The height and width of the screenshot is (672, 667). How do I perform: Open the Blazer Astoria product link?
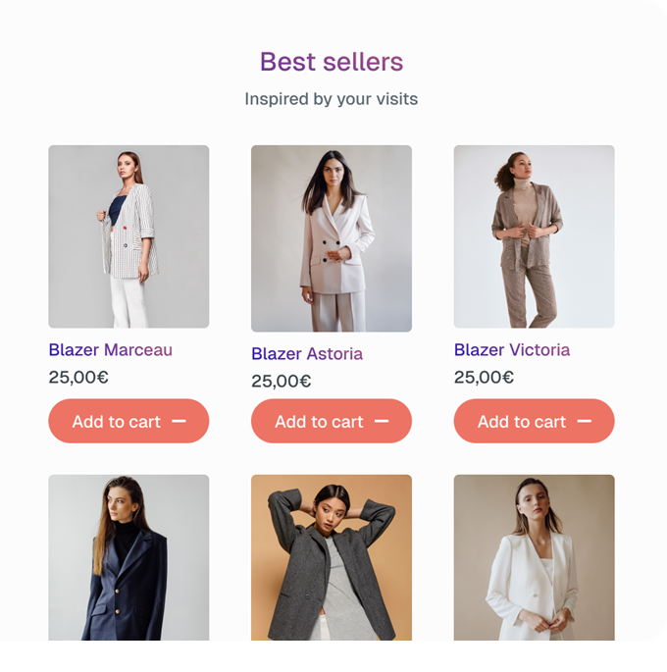pyautogui.click(x=307, y=354)
